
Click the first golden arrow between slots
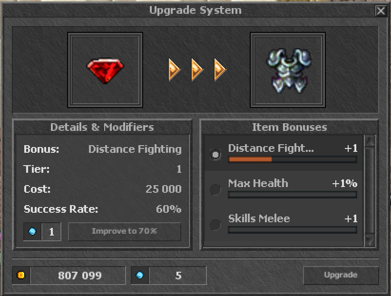point(174,70)
